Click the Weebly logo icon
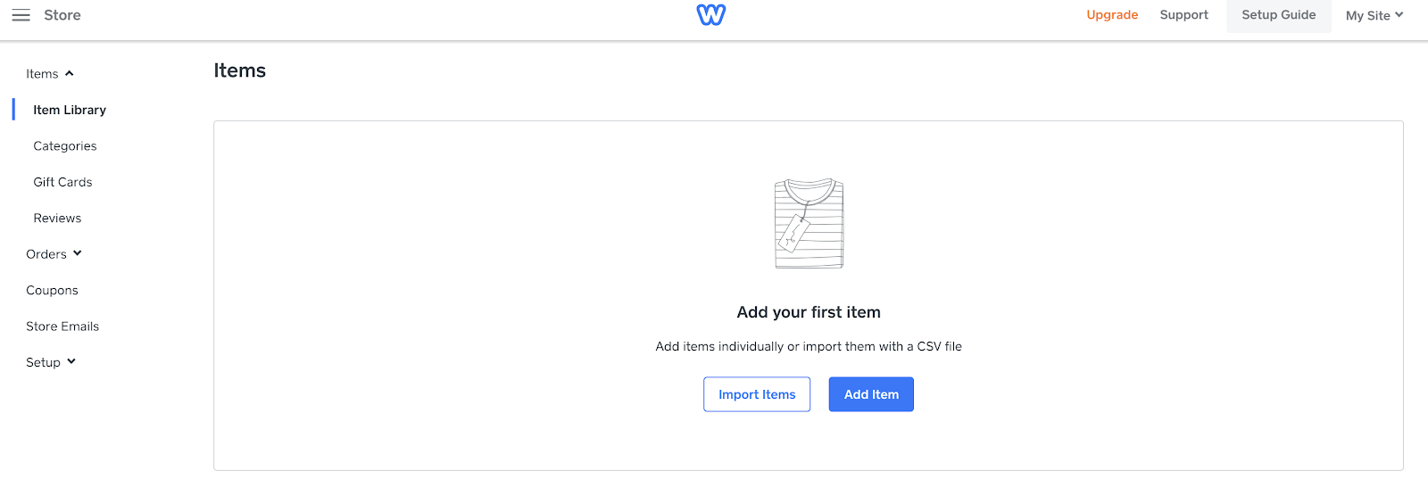This screenshot has width=1428, height=496. coord(710,15)
